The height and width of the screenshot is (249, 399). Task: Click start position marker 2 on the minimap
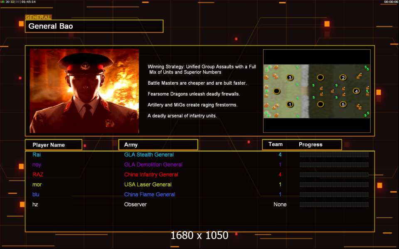[x=343, y=78]
